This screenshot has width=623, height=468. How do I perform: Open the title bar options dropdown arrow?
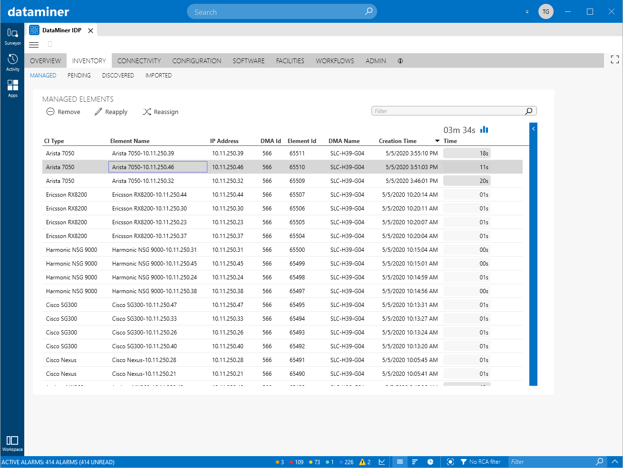pyautogui.click(x=527, y=12)
